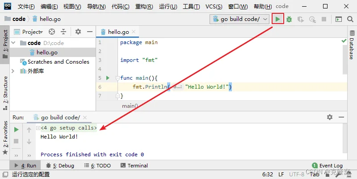The height and width of the screenshot is (179, 357).
Task: Collapse the code folder tree node
Action: tap(13, 43)
